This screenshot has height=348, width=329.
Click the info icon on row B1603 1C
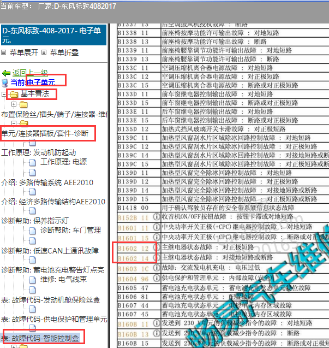click(157, 268)
